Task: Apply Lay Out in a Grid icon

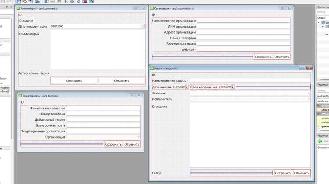Action: 72,1
